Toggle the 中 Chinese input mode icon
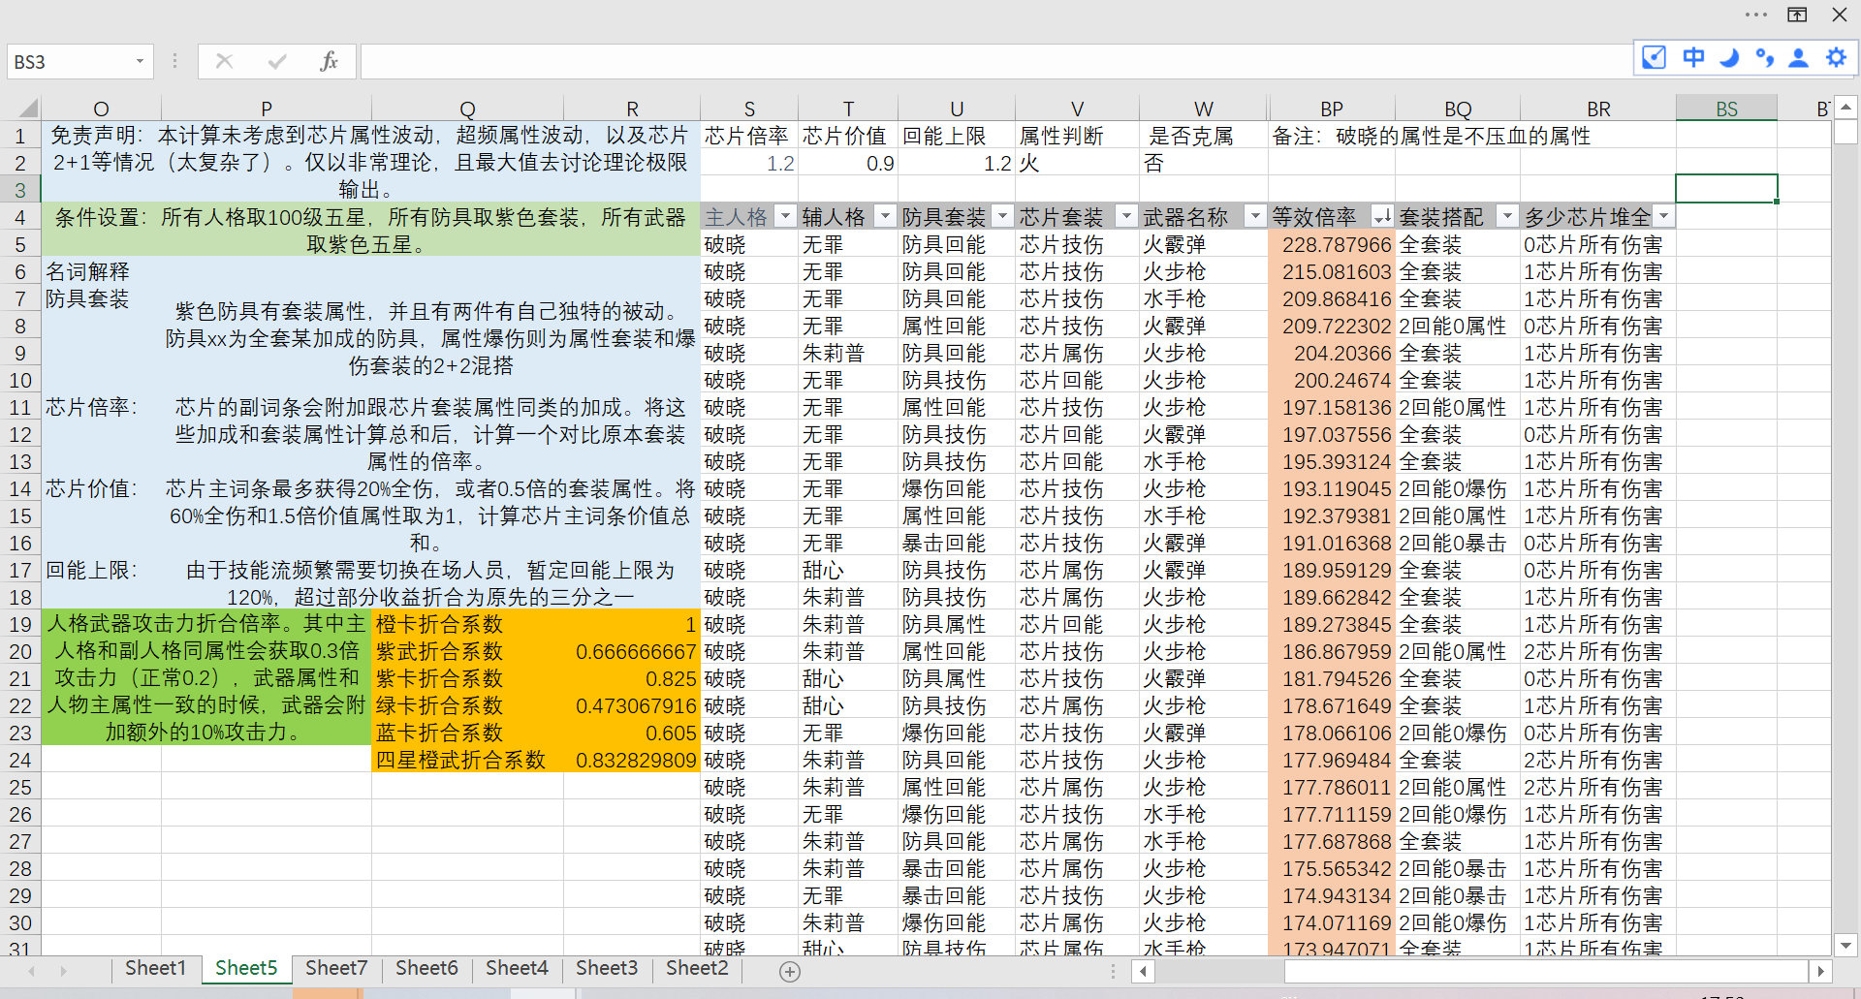1861x999 pixels. tap(1693, 57)
